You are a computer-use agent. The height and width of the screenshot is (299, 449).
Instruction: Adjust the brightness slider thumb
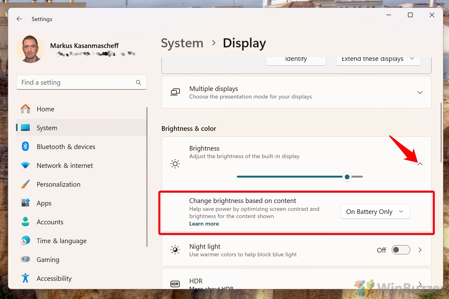(x=347, y=177)
